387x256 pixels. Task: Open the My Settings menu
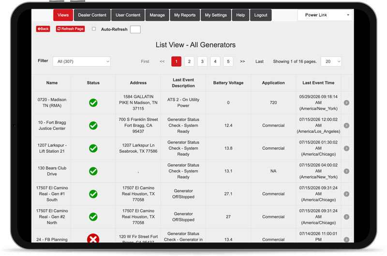click(x=216, y=15)
